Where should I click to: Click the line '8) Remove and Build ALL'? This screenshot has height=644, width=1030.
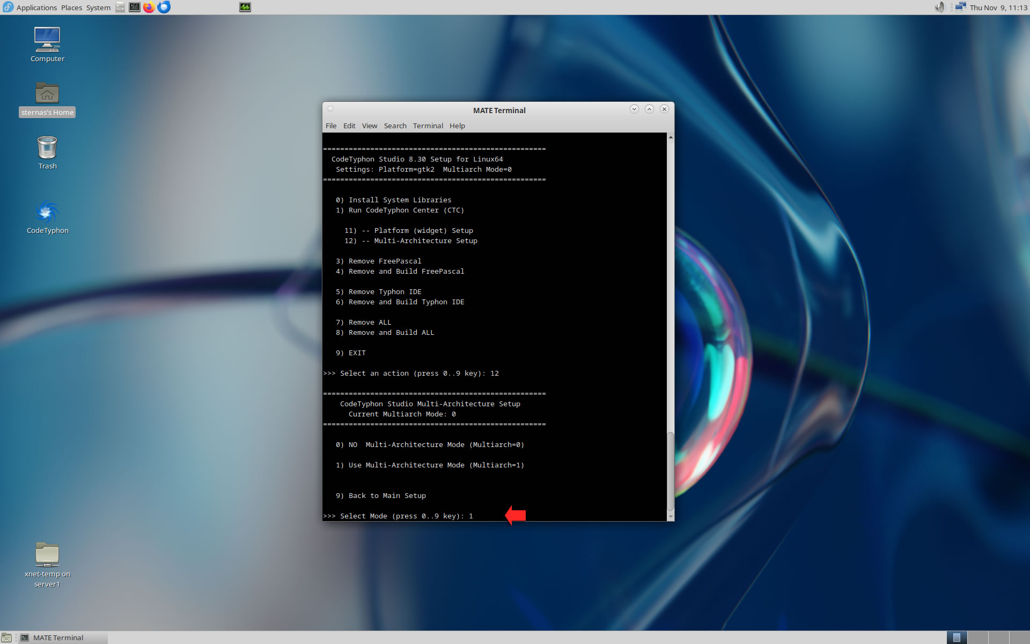(x=385, y=332)
